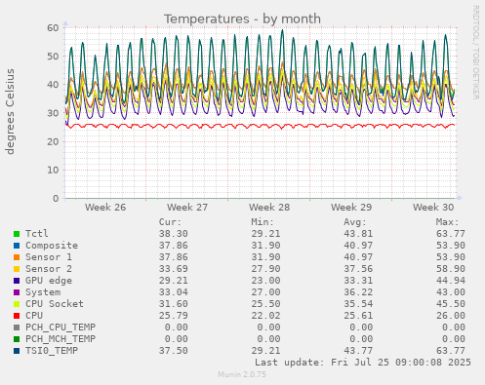This screenshot has width=485, height=385.
Task: Click the Temperatures - by month title
Action: pos(242,19)
